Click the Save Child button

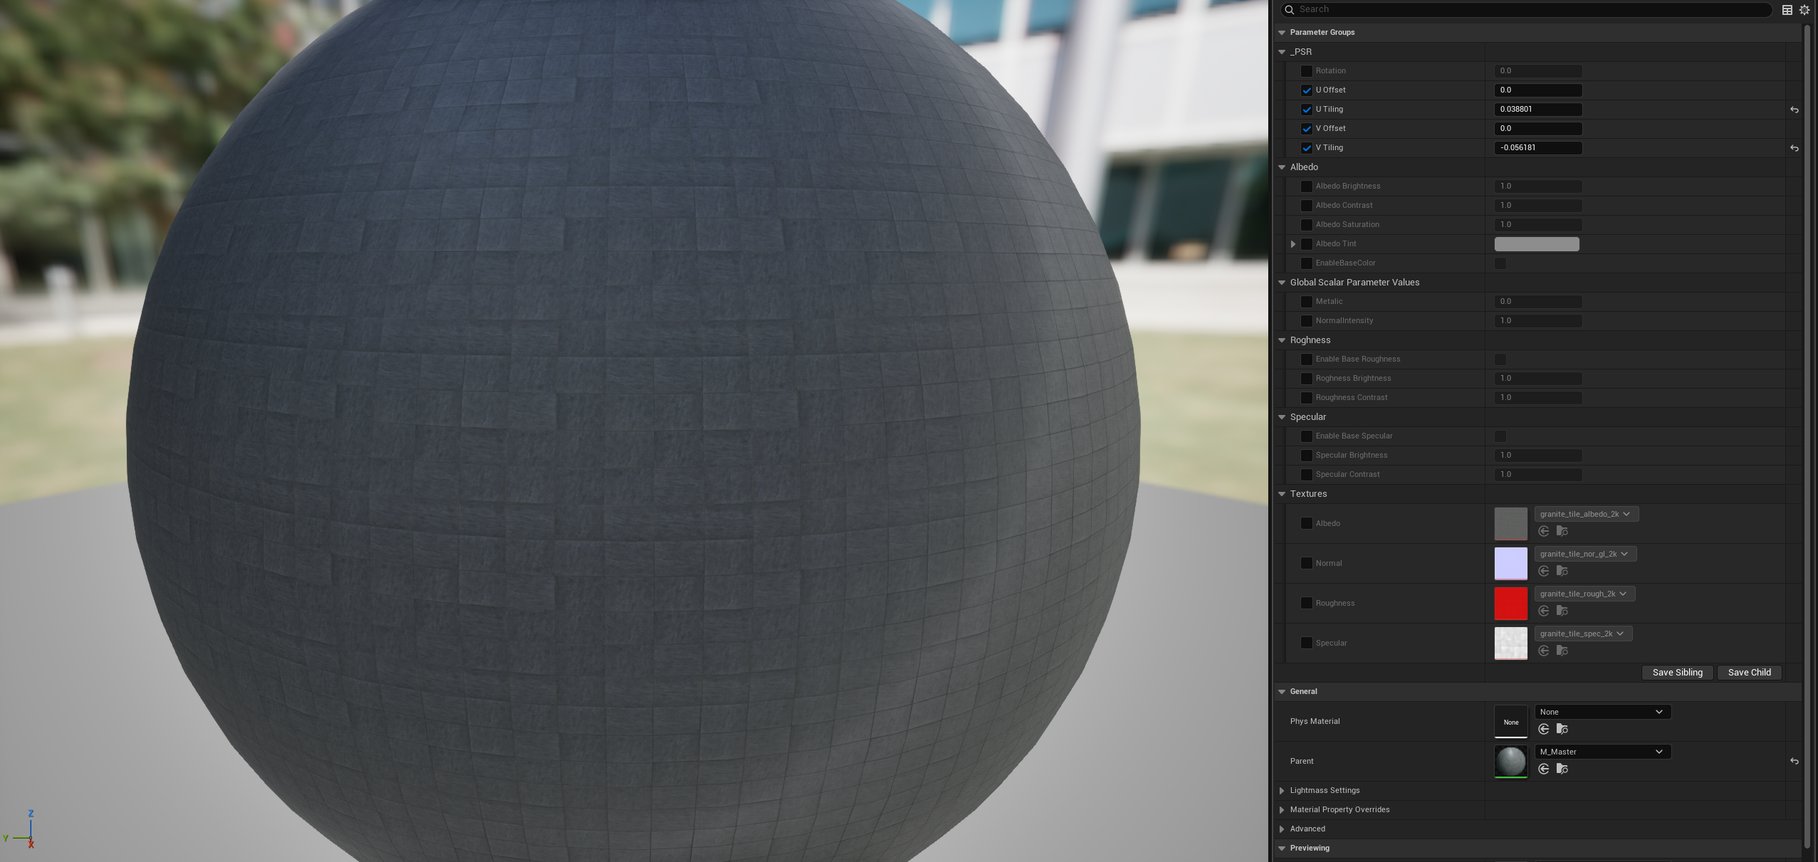1749,673
